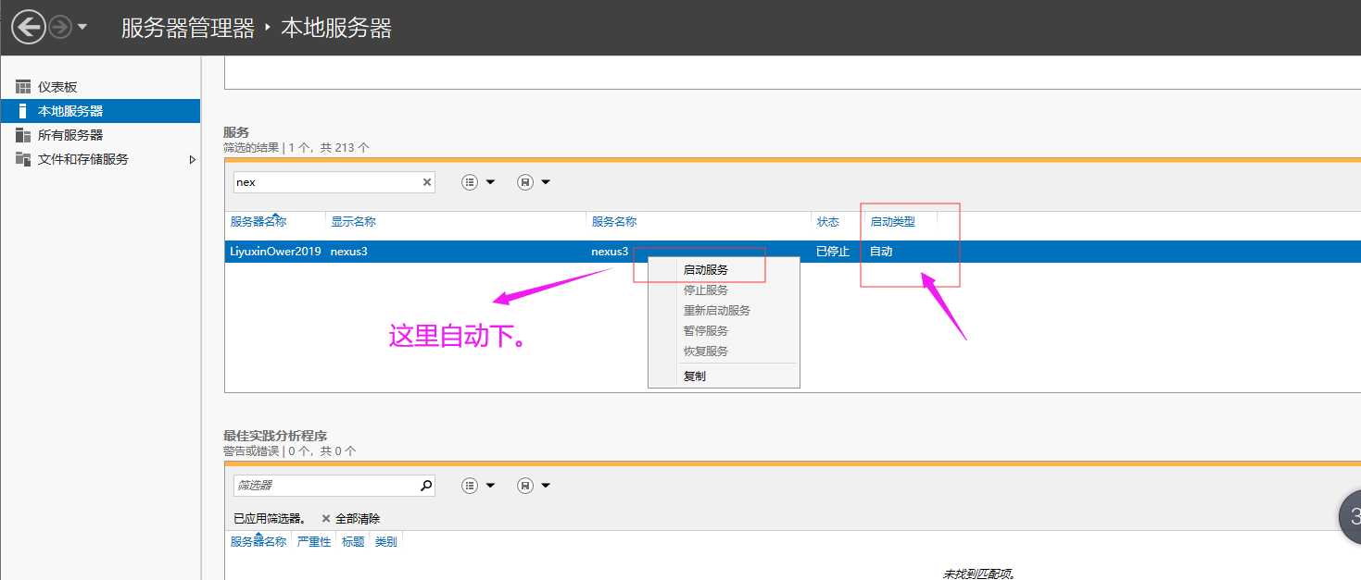Click the 仪表板 dashboard icon
The width and height of the screenshot is (1361, 580).
[x=23, y=87]
